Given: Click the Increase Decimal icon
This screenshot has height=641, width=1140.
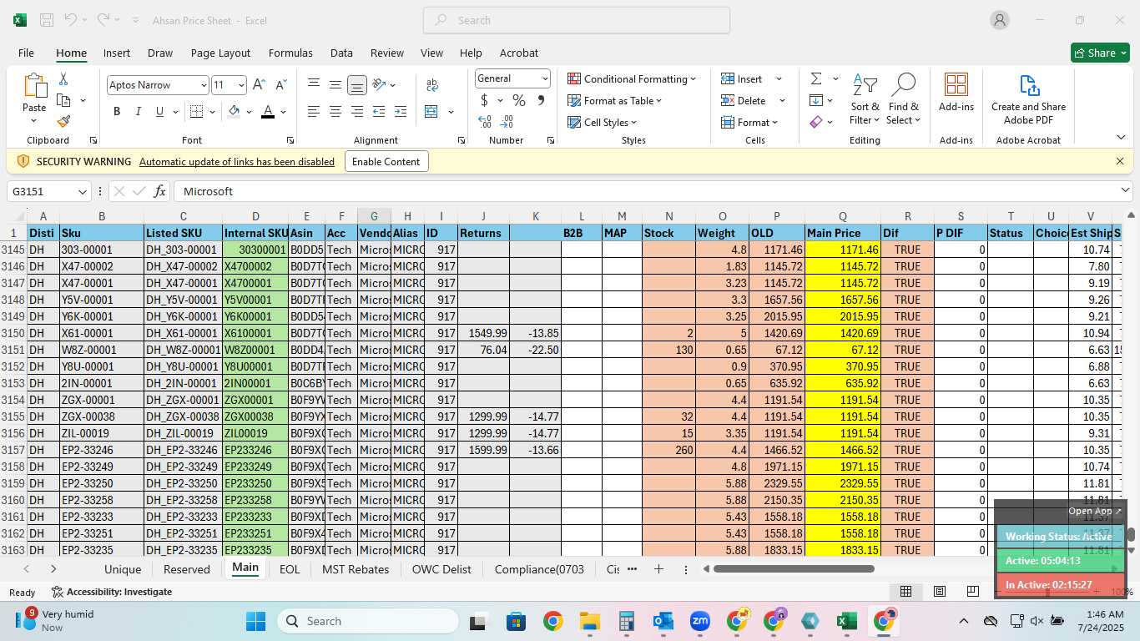Looking at the screenshot, I should [484, 122].
